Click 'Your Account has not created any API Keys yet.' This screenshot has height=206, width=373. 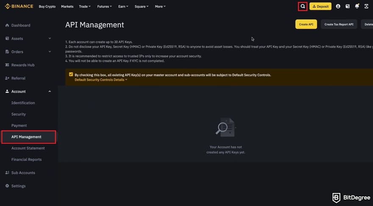pos(225,150)
